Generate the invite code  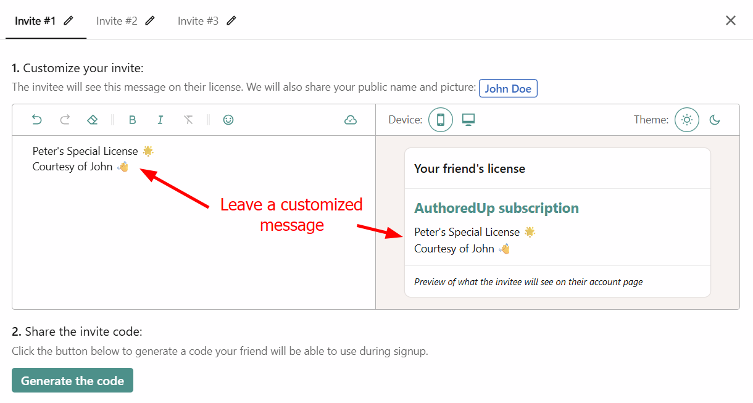(72, 381)
